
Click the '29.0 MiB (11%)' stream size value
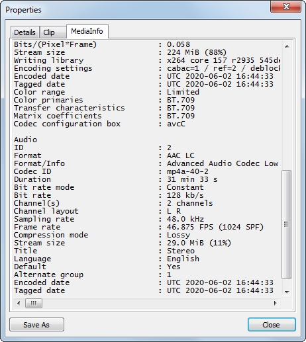click(x=199, y=243)
